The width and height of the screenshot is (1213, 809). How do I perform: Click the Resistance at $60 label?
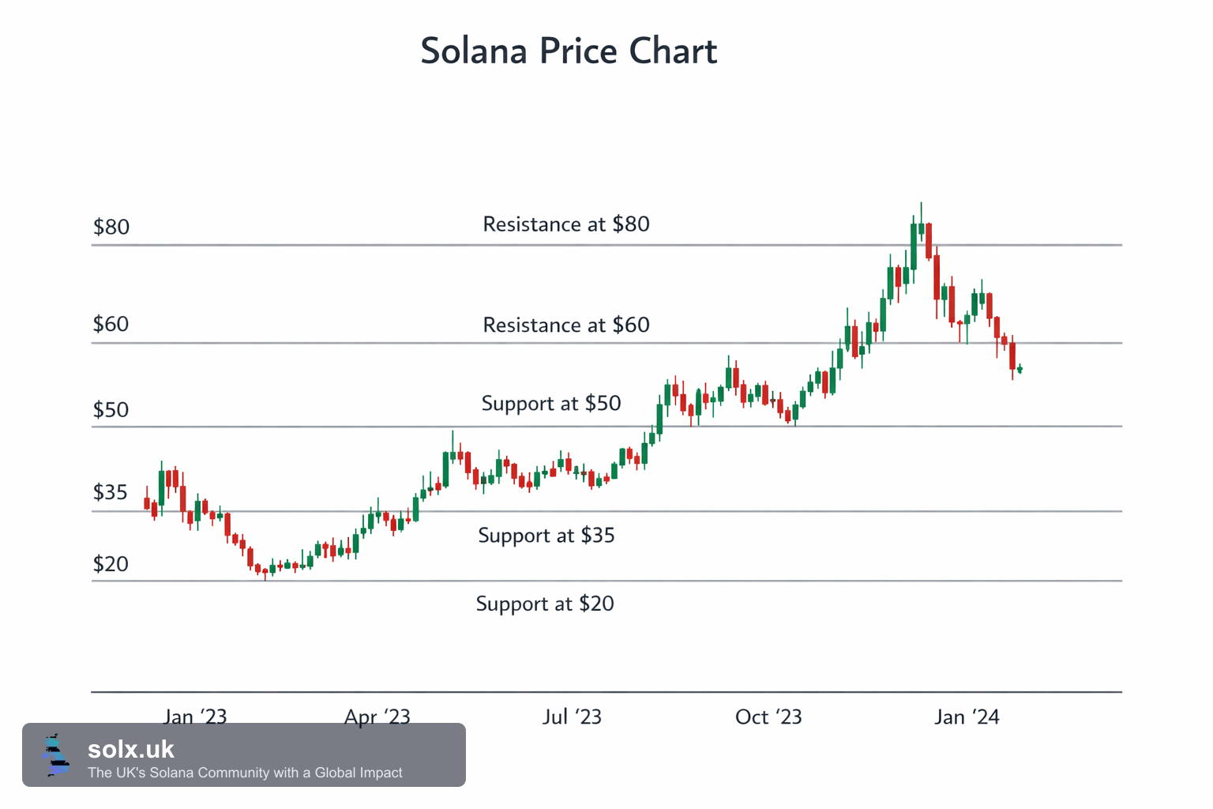pyautogui.click(x=566, y=325)
